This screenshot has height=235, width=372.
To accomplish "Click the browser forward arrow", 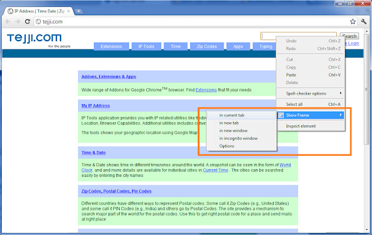I will [x=18, y=22].
